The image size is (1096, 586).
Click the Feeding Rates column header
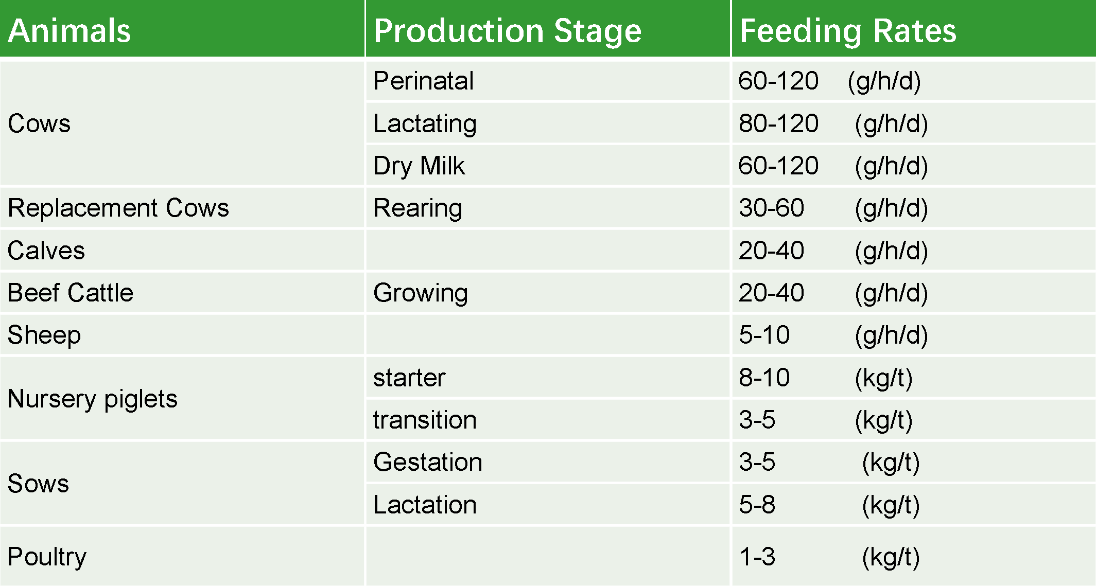914,28
